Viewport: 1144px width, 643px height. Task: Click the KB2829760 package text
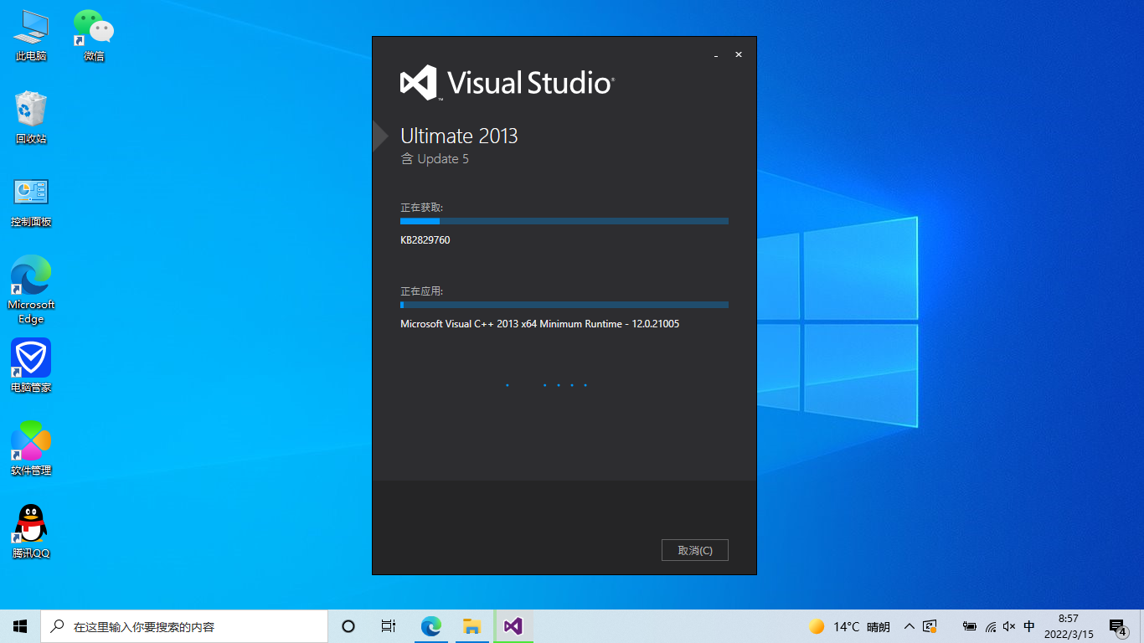click(425, 240)
